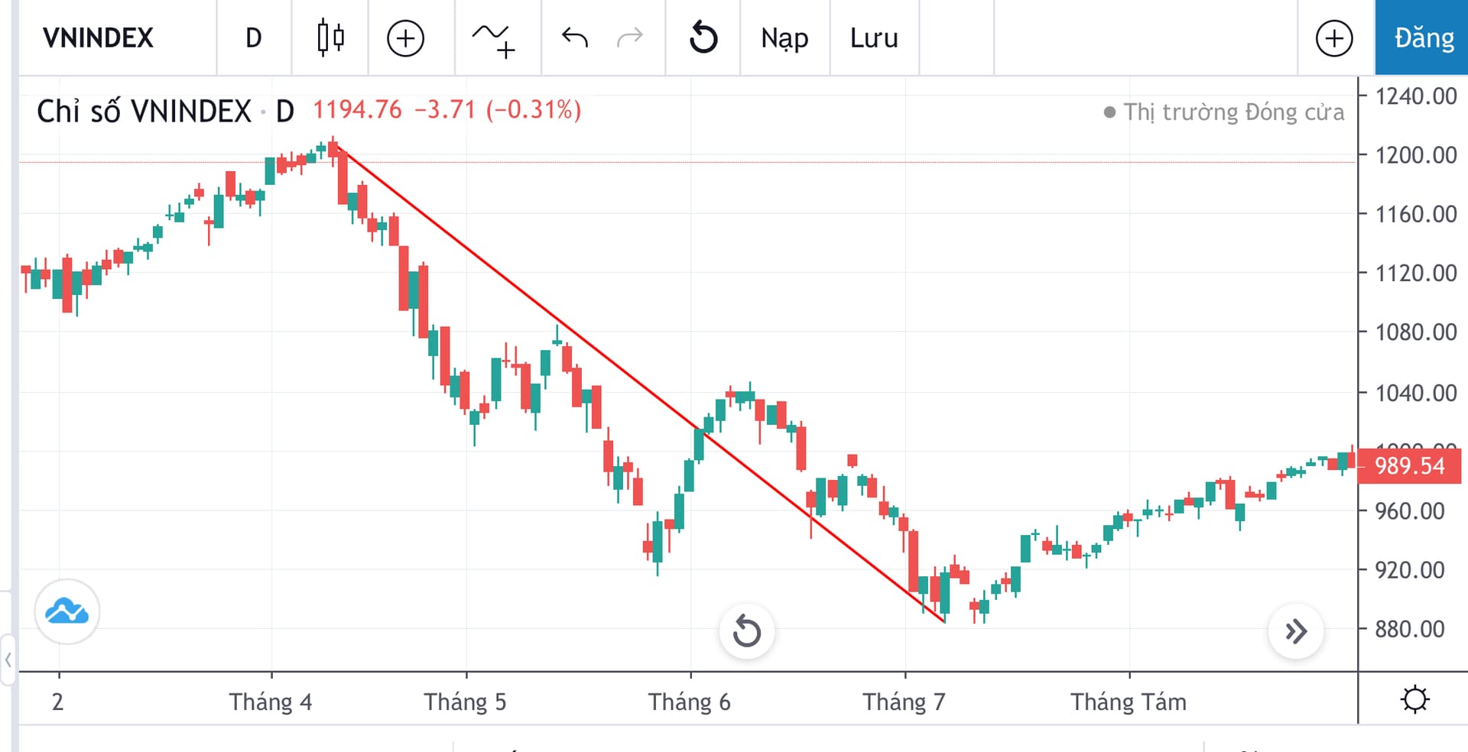Click the compare/add symbol plus icon
Screen dimensions: 1468x752
[405, 37]
